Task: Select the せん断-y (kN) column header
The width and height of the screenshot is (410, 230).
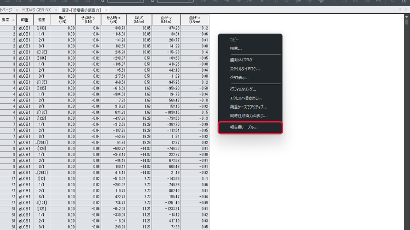Action: (x=88, y=20)
